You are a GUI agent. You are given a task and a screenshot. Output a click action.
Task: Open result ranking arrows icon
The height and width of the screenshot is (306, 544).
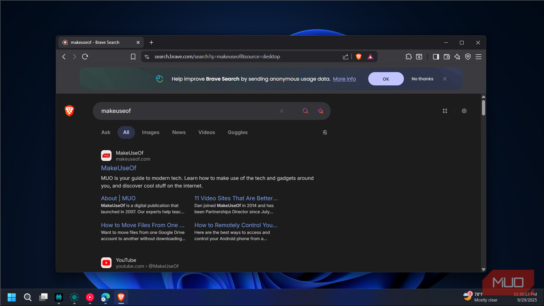[445, 111]
